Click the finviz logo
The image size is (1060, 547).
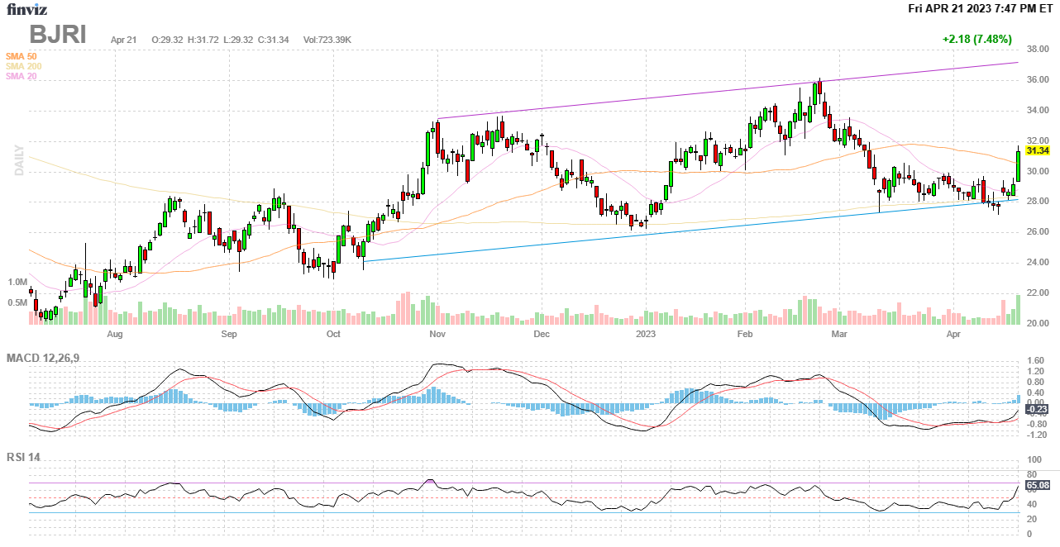point(26,9)
